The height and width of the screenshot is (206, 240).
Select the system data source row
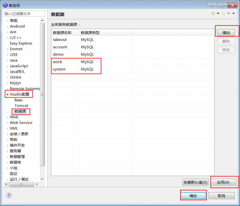click(133, 69)
